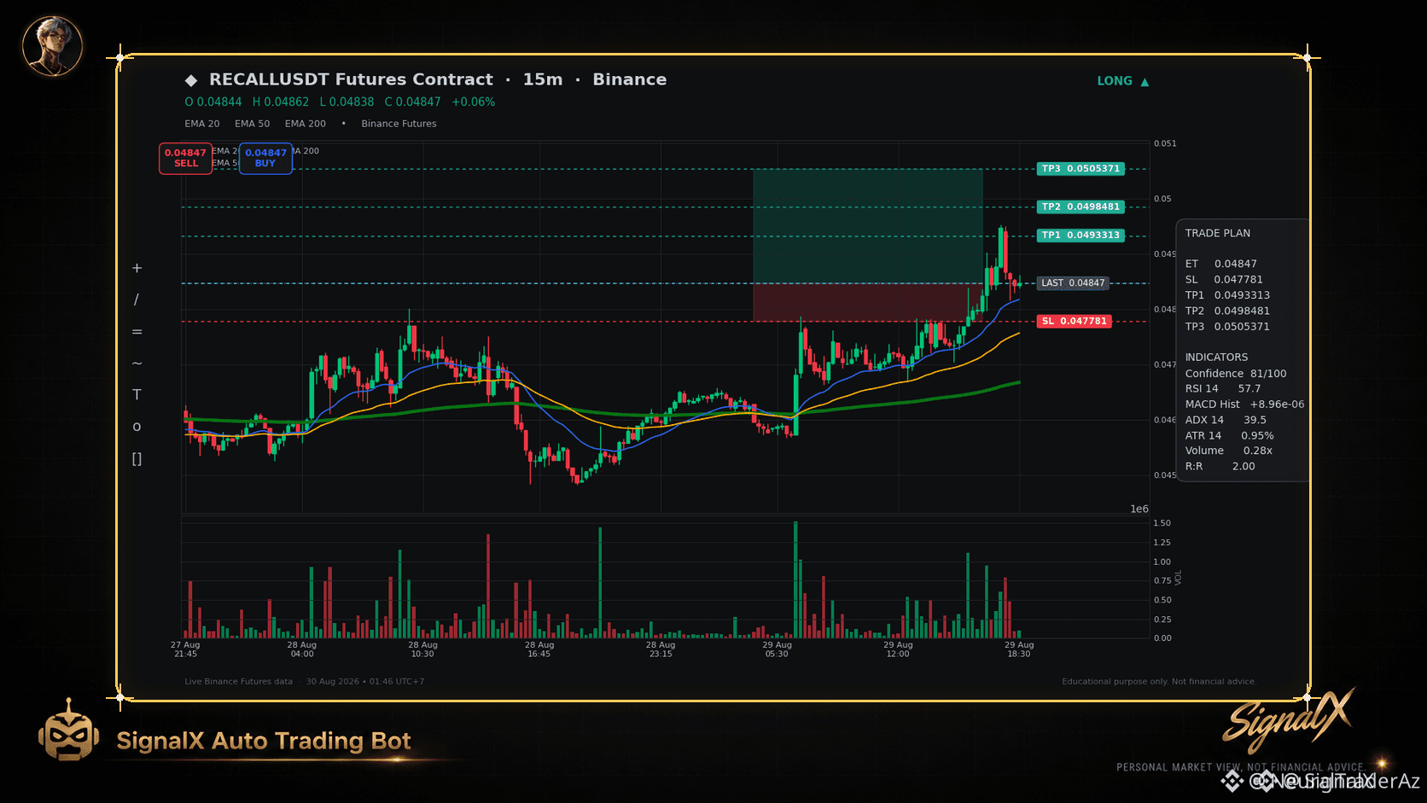The height and width of the screenshot is (803, 1427).
Task: Click the 15m timeframe label
Action: click(543, 79)
